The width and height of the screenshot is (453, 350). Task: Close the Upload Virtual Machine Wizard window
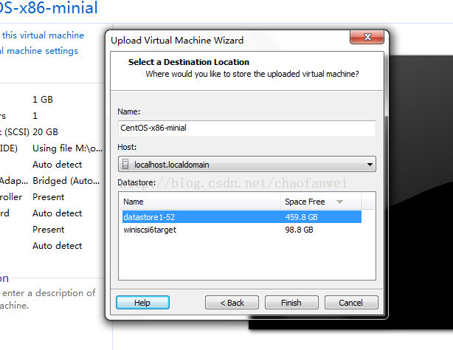(x=367, y=37)
